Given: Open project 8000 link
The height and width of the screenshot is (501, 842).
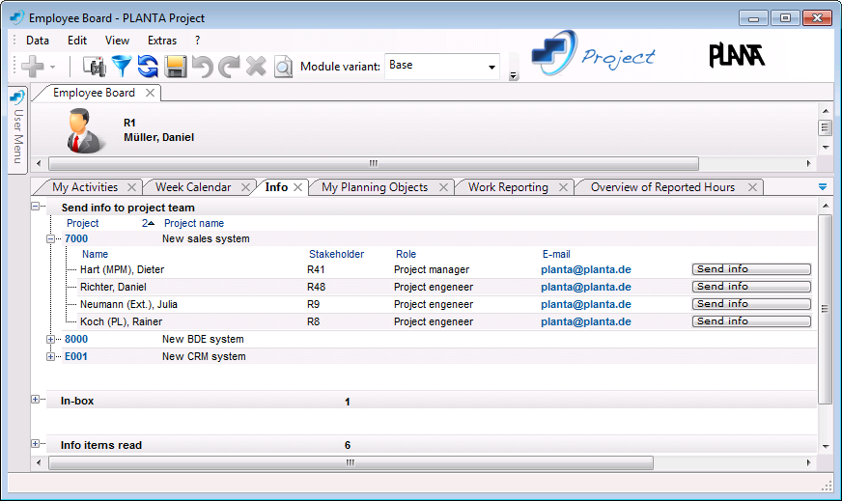Looking at the screenshot, I should point(76,340).
